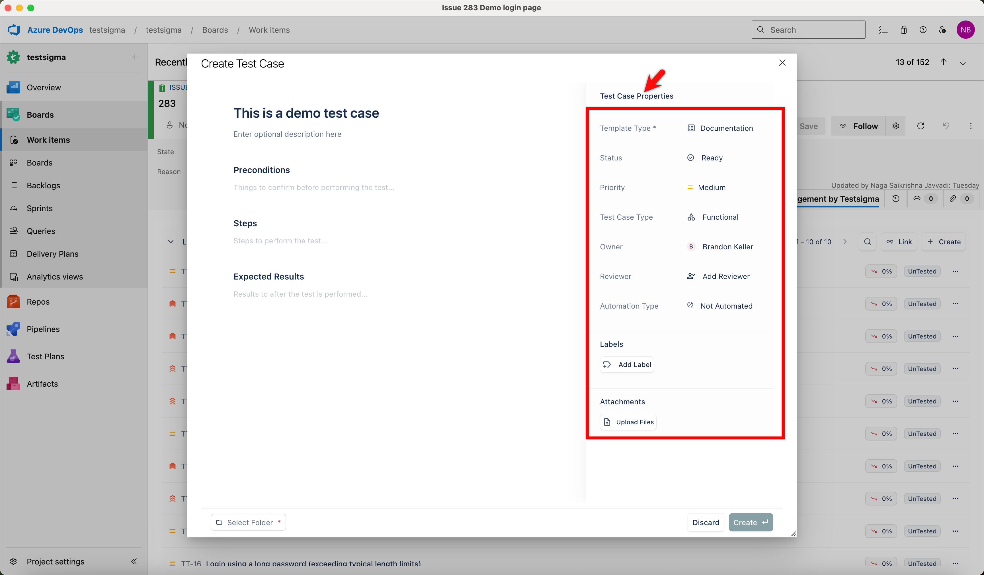
Task: Click Create to save the test case
Action: pyautogui.click(x=751, y=522)
